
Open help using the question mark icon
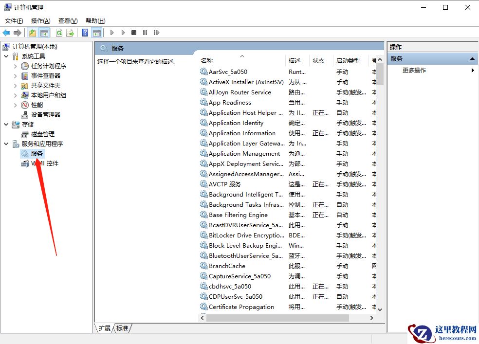tap(84, 32)
